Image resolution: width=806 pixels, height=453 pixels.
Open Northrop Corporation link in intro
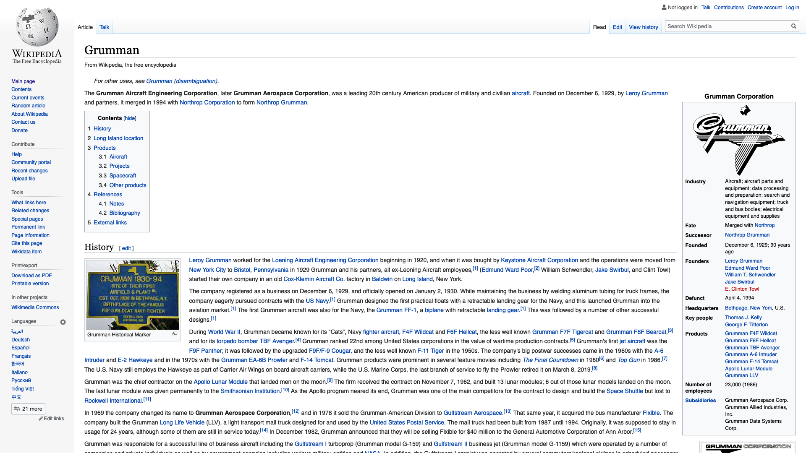pos(207,103)
